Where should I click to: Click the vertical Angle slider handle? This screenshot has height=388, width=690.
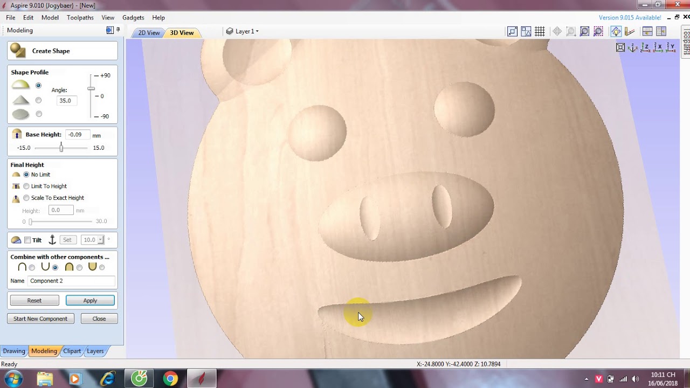(91, 89)
